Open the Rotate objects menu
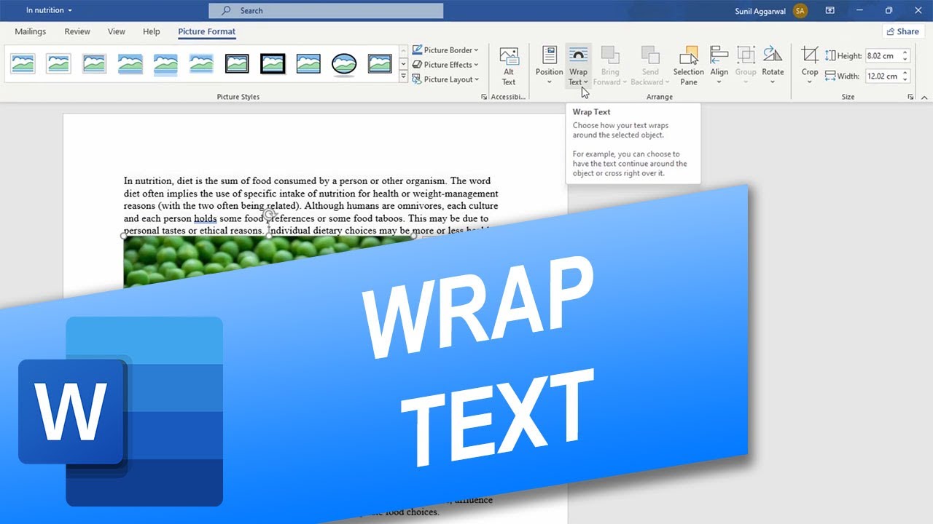 (x=773, y=65)
